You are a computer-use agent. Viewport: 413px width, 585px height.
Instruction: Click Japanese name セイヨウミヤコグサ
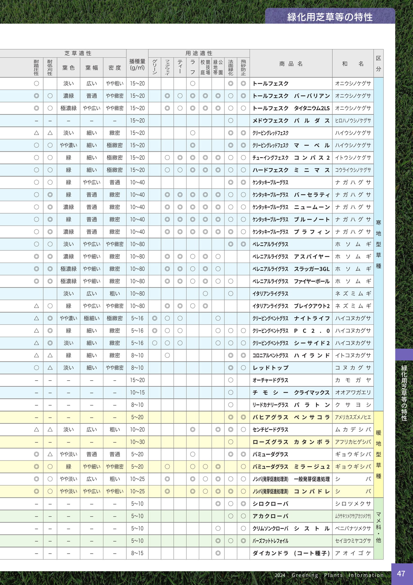(x=353, y=541)
